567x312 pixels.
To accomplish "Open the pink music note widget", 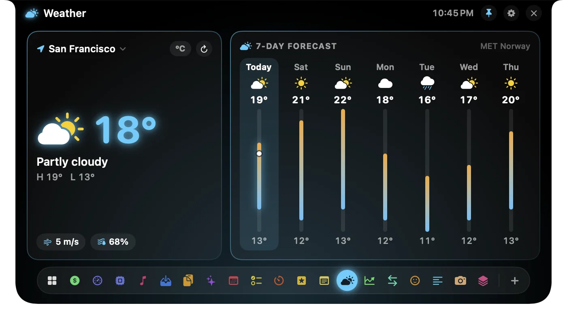I will pos(143,280).
